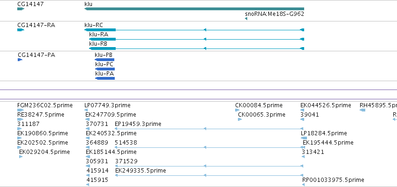Select the 311187 EST feature

20,129
